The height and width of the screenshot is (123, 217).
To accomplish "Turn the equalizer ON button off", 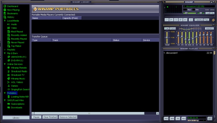I will click(x=166, y=28).
